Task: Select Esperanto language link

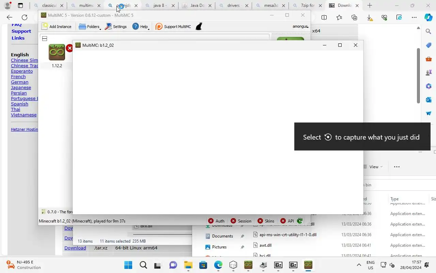Action: click(x=22, y=71)
